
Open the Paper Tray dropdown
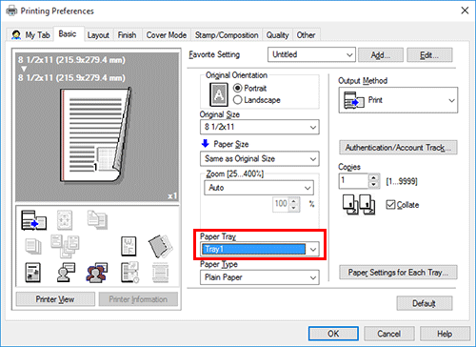coord(260,249)
